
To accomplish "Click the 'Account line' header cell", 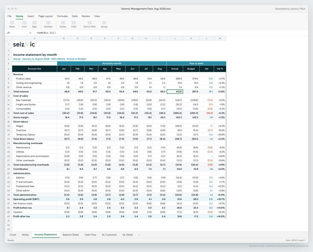I will [x=35, y=69].
